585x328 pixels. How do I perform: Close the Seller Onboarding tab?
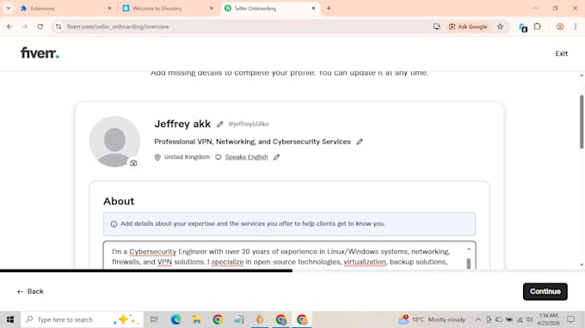(313, 9)
